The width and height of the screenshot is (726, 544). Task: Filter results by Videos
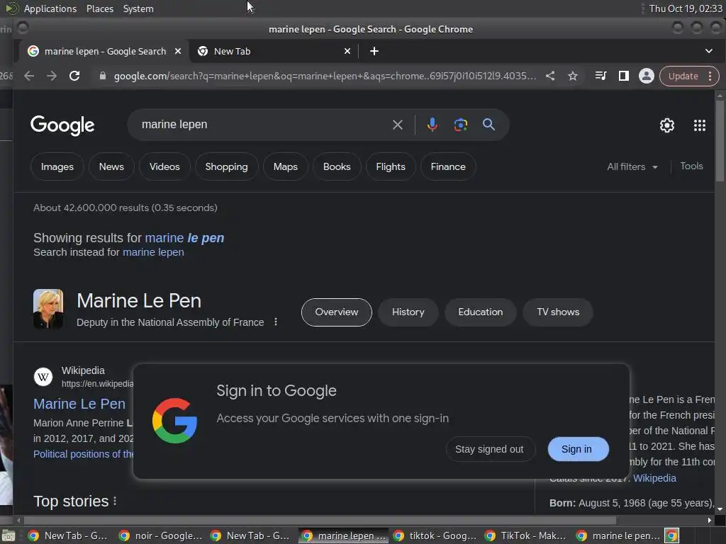(x=164, y=166)
